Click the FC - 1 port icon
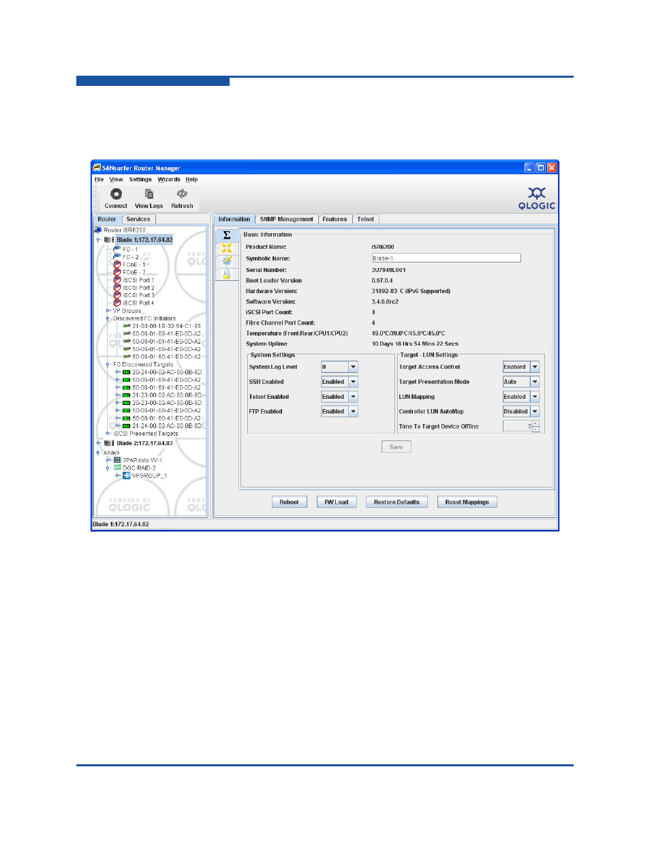 click(117, 250)
